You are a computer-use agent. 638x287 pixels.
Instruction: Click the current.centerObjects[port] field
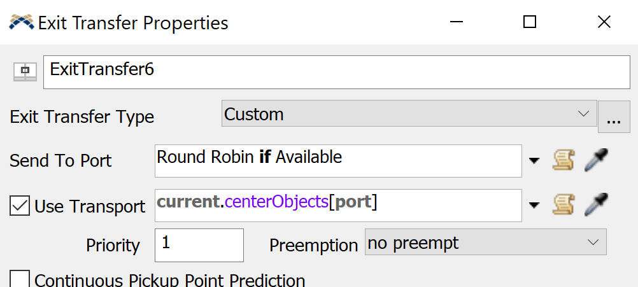click(x=338, y=205)
